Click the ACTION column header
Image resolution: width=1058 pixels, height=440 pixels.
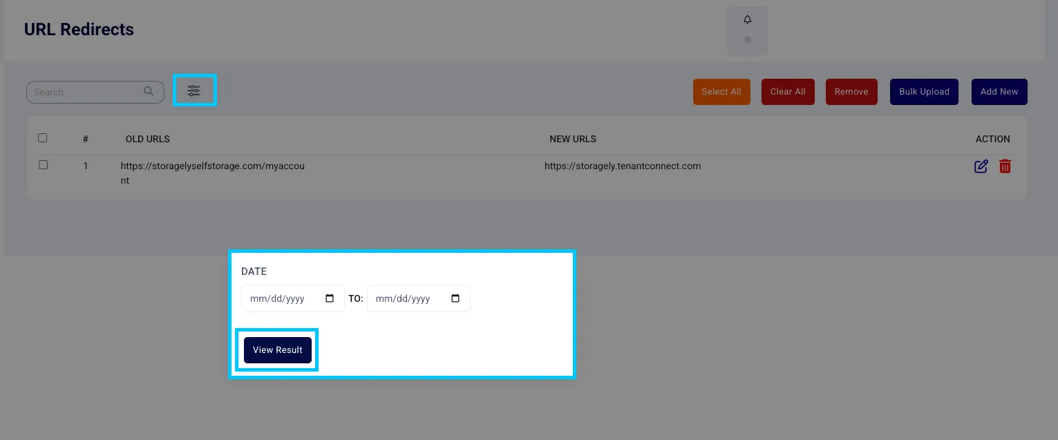pos(993,139)
